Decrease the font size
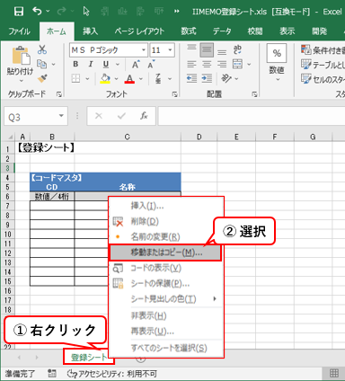 tap(151, 65)
